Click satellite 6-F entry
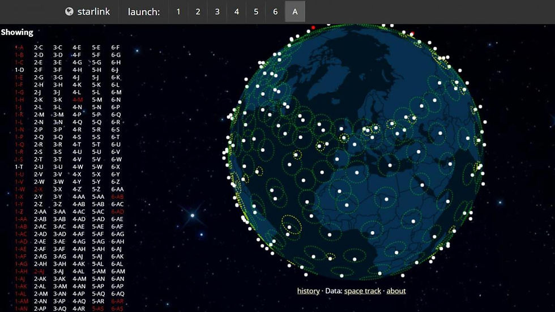This screenshot has height=312, width=555. pyautogui.click(x=116, y=48)
